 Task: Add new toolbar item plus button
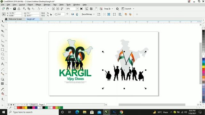click(137, 14)
